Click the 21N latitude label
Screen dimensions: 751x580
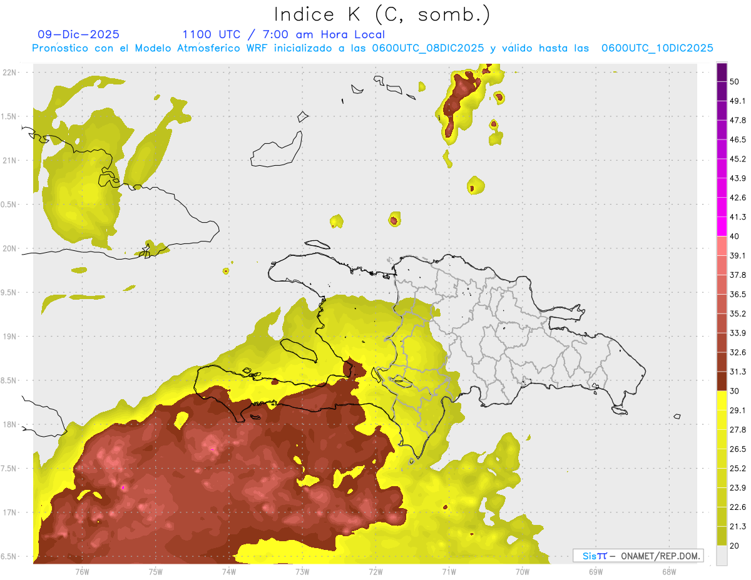coord(9,161)
